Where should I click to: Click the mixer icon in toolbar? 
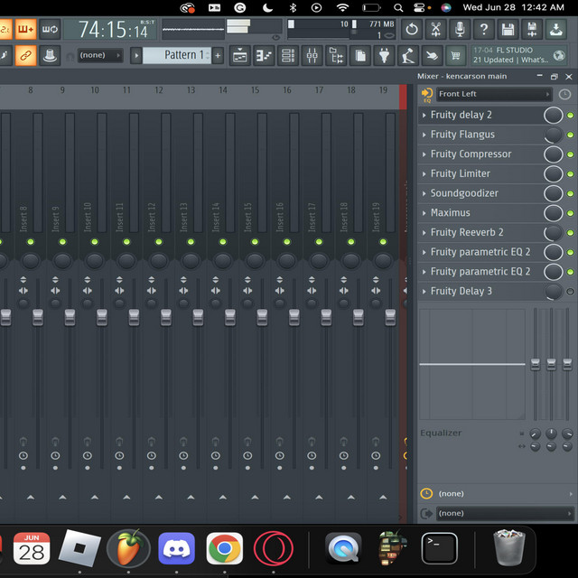click(312, 56)
